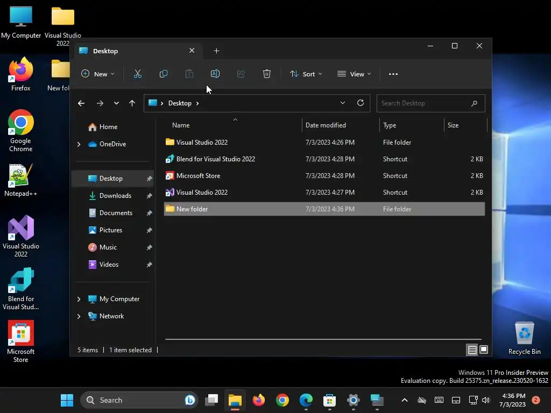This screenshot has width=551, height=413.
Task: Click the search magnifier icon in Explorer
Action: tap(475, 103)
